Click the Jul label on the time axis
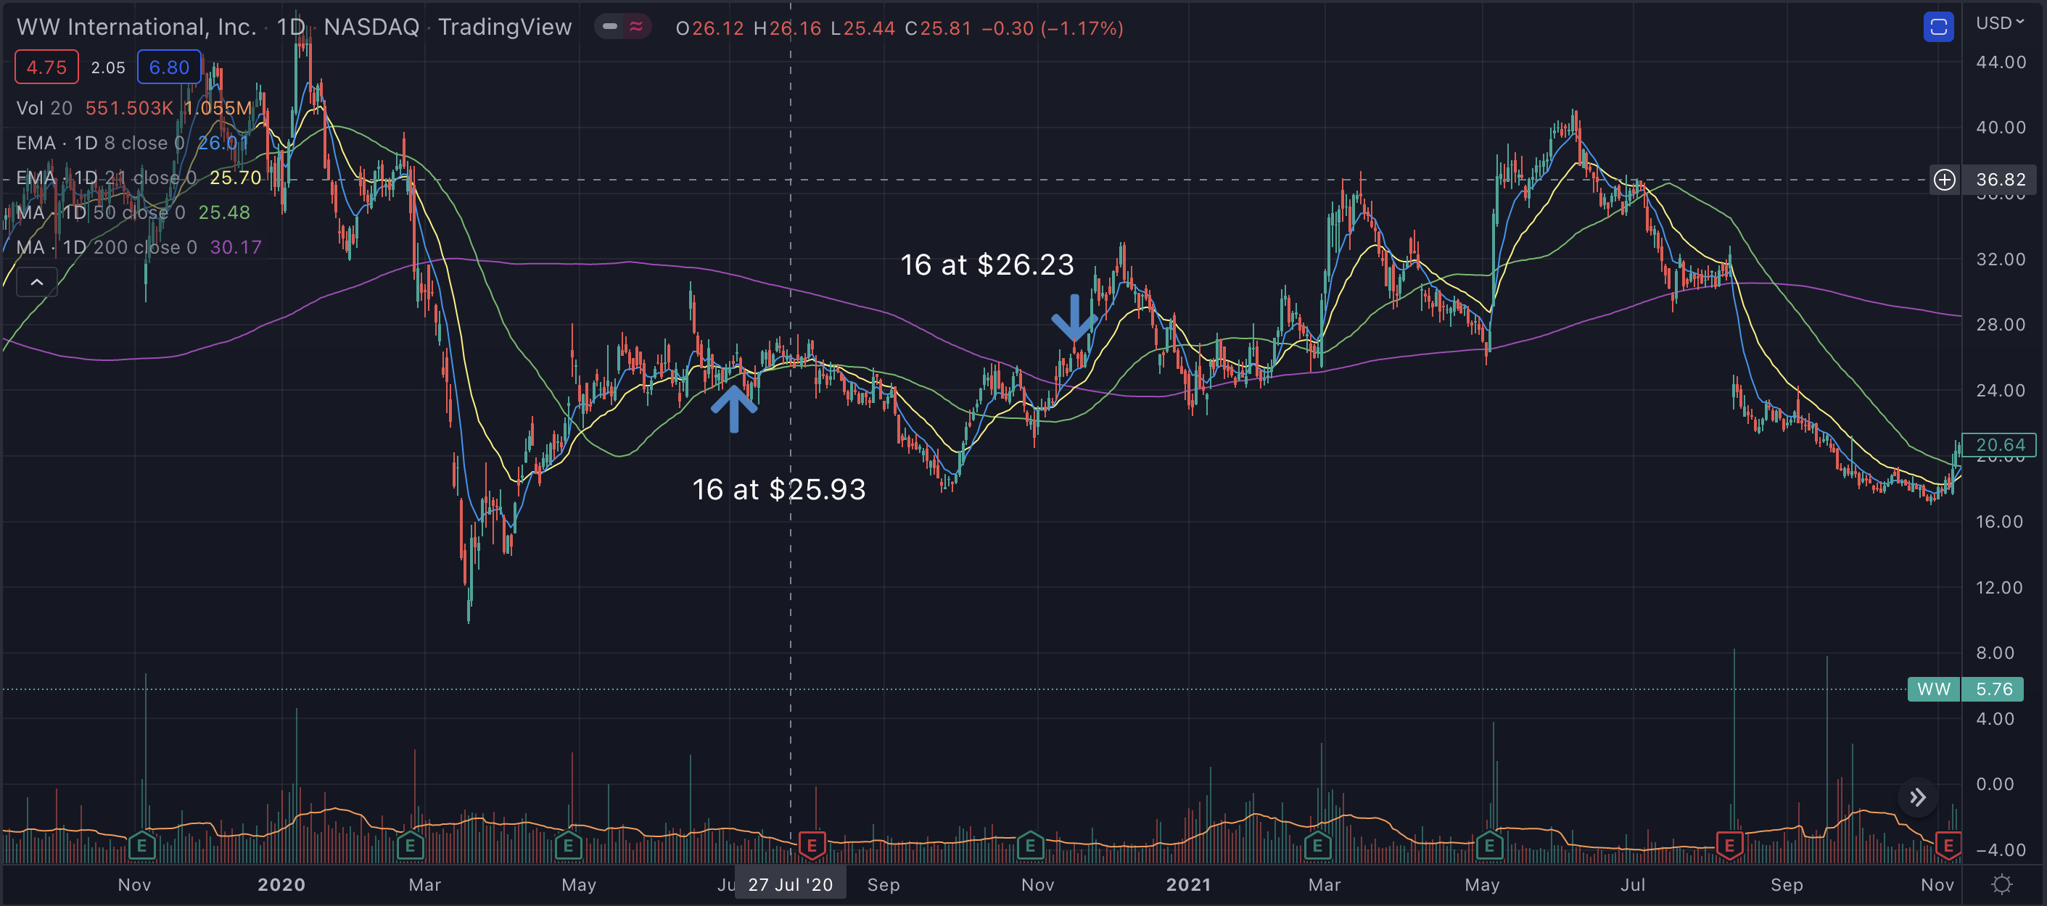 (1633, 884)
